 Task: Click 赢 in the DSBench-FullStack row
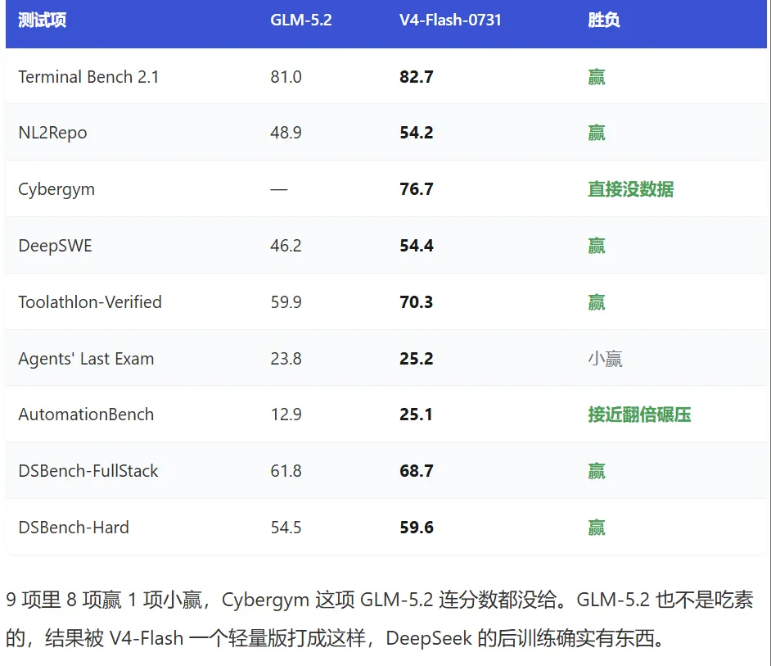click(x=597, y=471)
